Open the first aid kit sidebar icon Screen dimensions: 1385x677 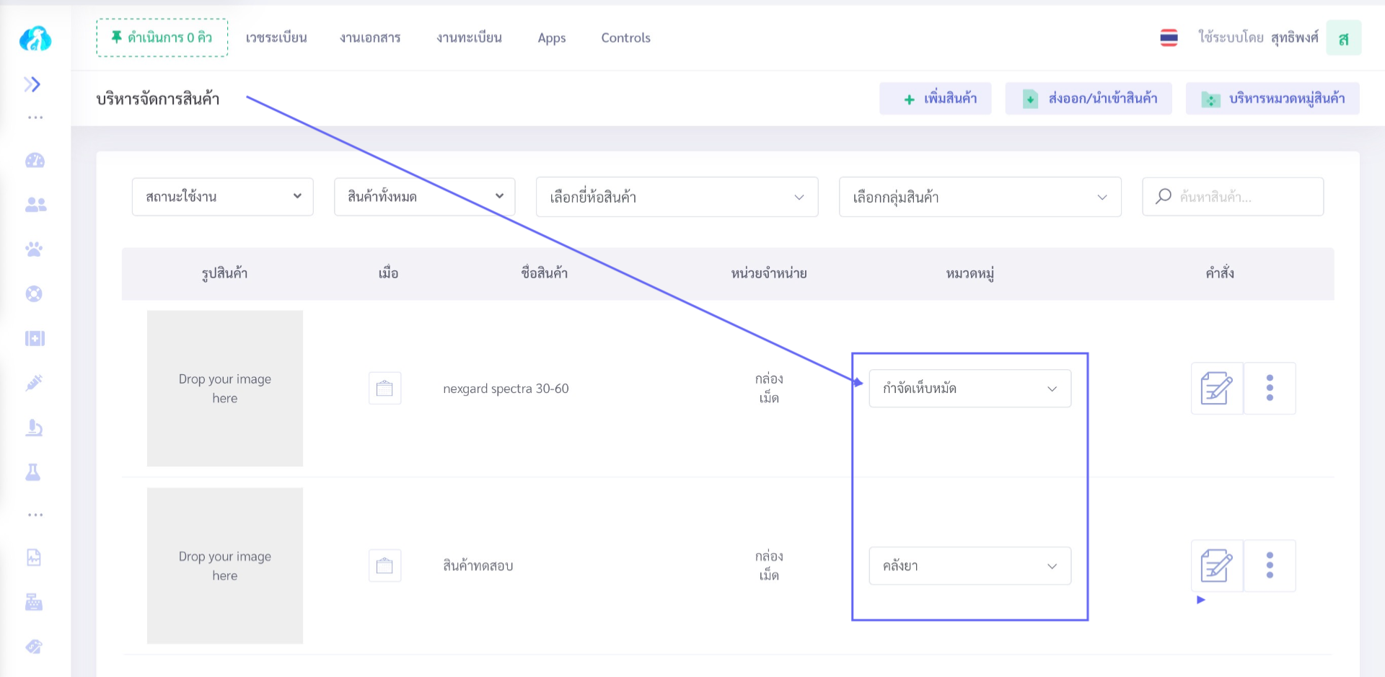point(35,339)
